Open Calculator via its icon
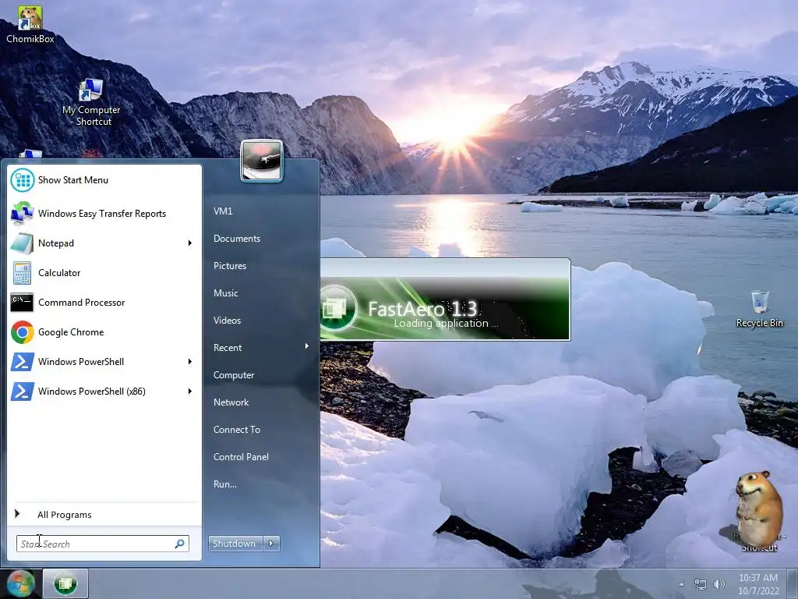 23,272
